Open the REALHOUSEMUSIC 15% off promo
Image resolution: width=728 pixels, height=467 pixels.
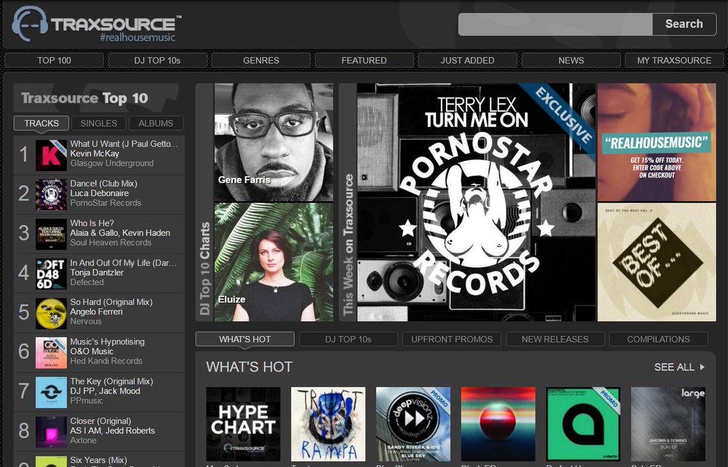pos(656,142)
